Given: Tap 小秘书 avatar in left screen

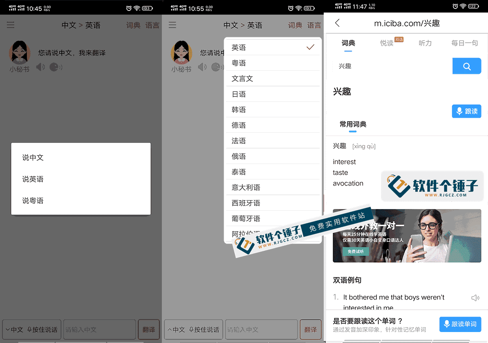Looking at the screenshot, I should 20,53.
